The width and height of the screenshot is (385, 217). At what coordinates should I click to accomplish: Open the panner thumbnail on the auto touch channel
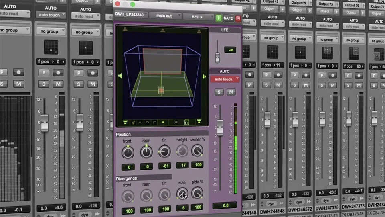(x=51, y=47)
